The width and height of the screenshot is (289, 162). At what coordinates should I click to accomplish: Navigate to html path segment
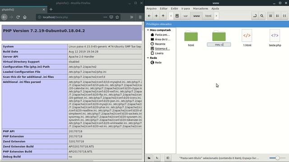(208, 16)
